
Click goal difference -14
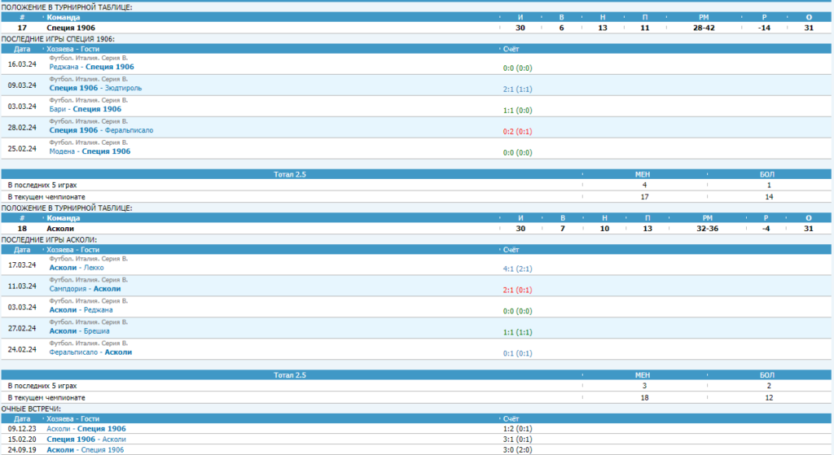(764, 28)
